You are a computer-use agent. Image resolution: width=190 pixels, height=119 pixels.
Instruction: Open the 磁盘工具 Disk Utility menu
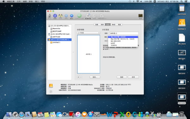pos(11,2)
